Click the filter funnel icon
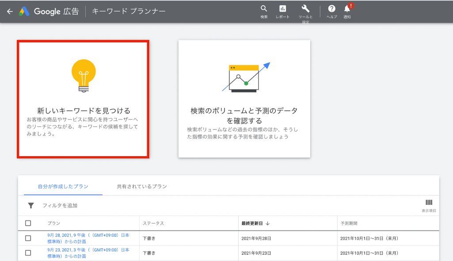Screen dimensions: 453x261 pyautogui.click(x=30, y=205)
